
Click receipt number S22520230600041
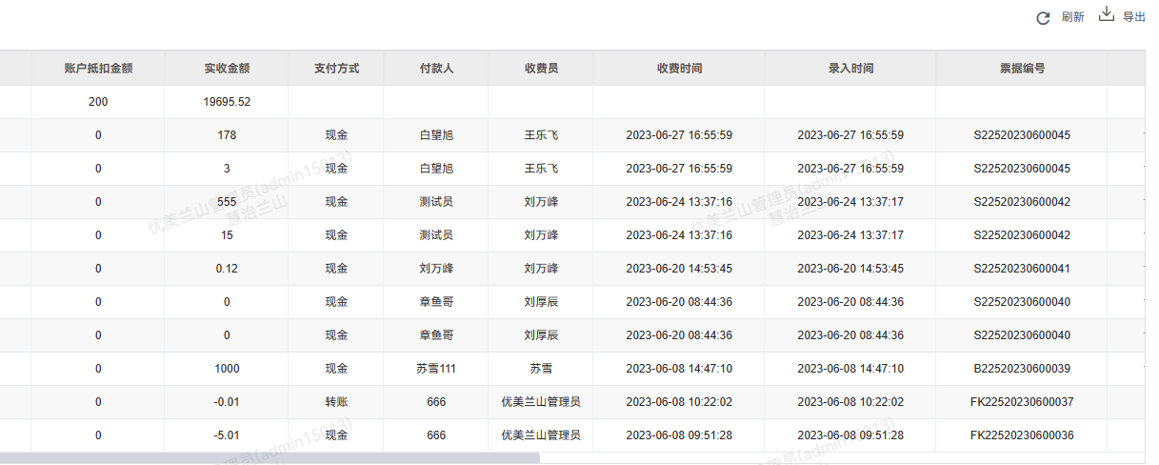(1022, 269)
